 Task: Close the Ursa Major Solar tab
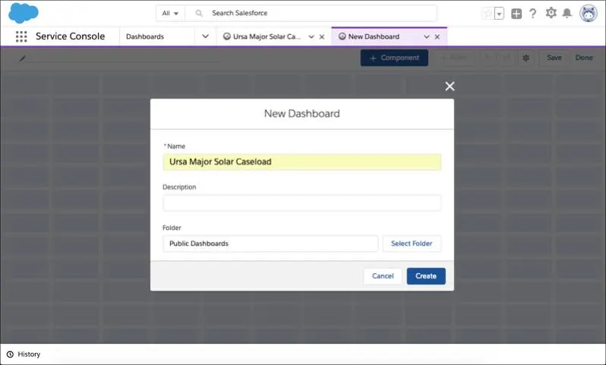click(x=321, y=36)
